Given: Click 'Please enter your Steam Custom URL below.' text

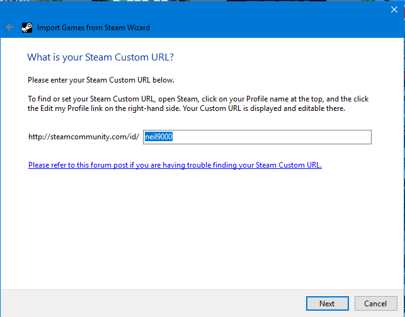Looking at the screenshot, I should (101, 80).
